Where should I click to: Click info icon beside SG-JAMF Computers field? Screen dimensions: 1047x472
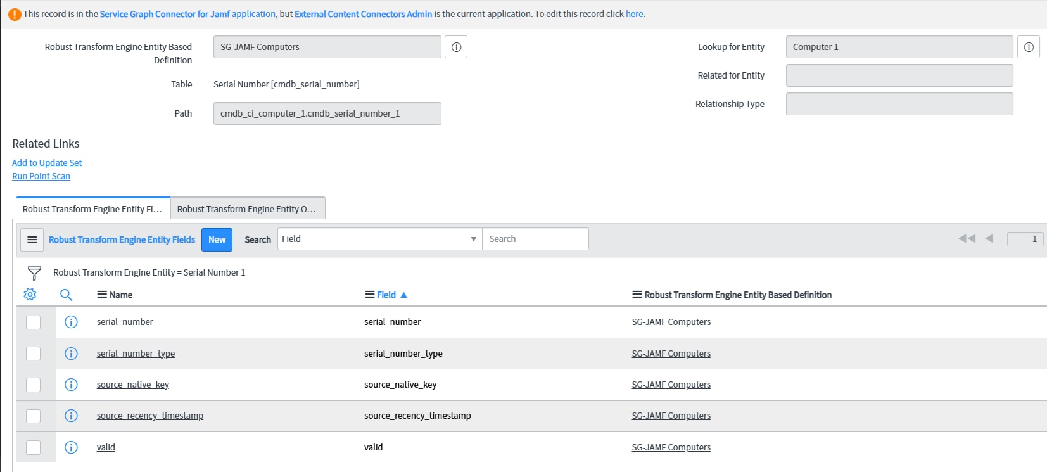coord(456,47)
